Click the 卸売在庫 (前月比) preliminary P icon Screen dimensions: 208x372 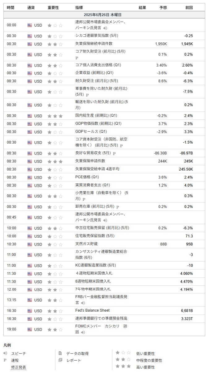point(118,207)
